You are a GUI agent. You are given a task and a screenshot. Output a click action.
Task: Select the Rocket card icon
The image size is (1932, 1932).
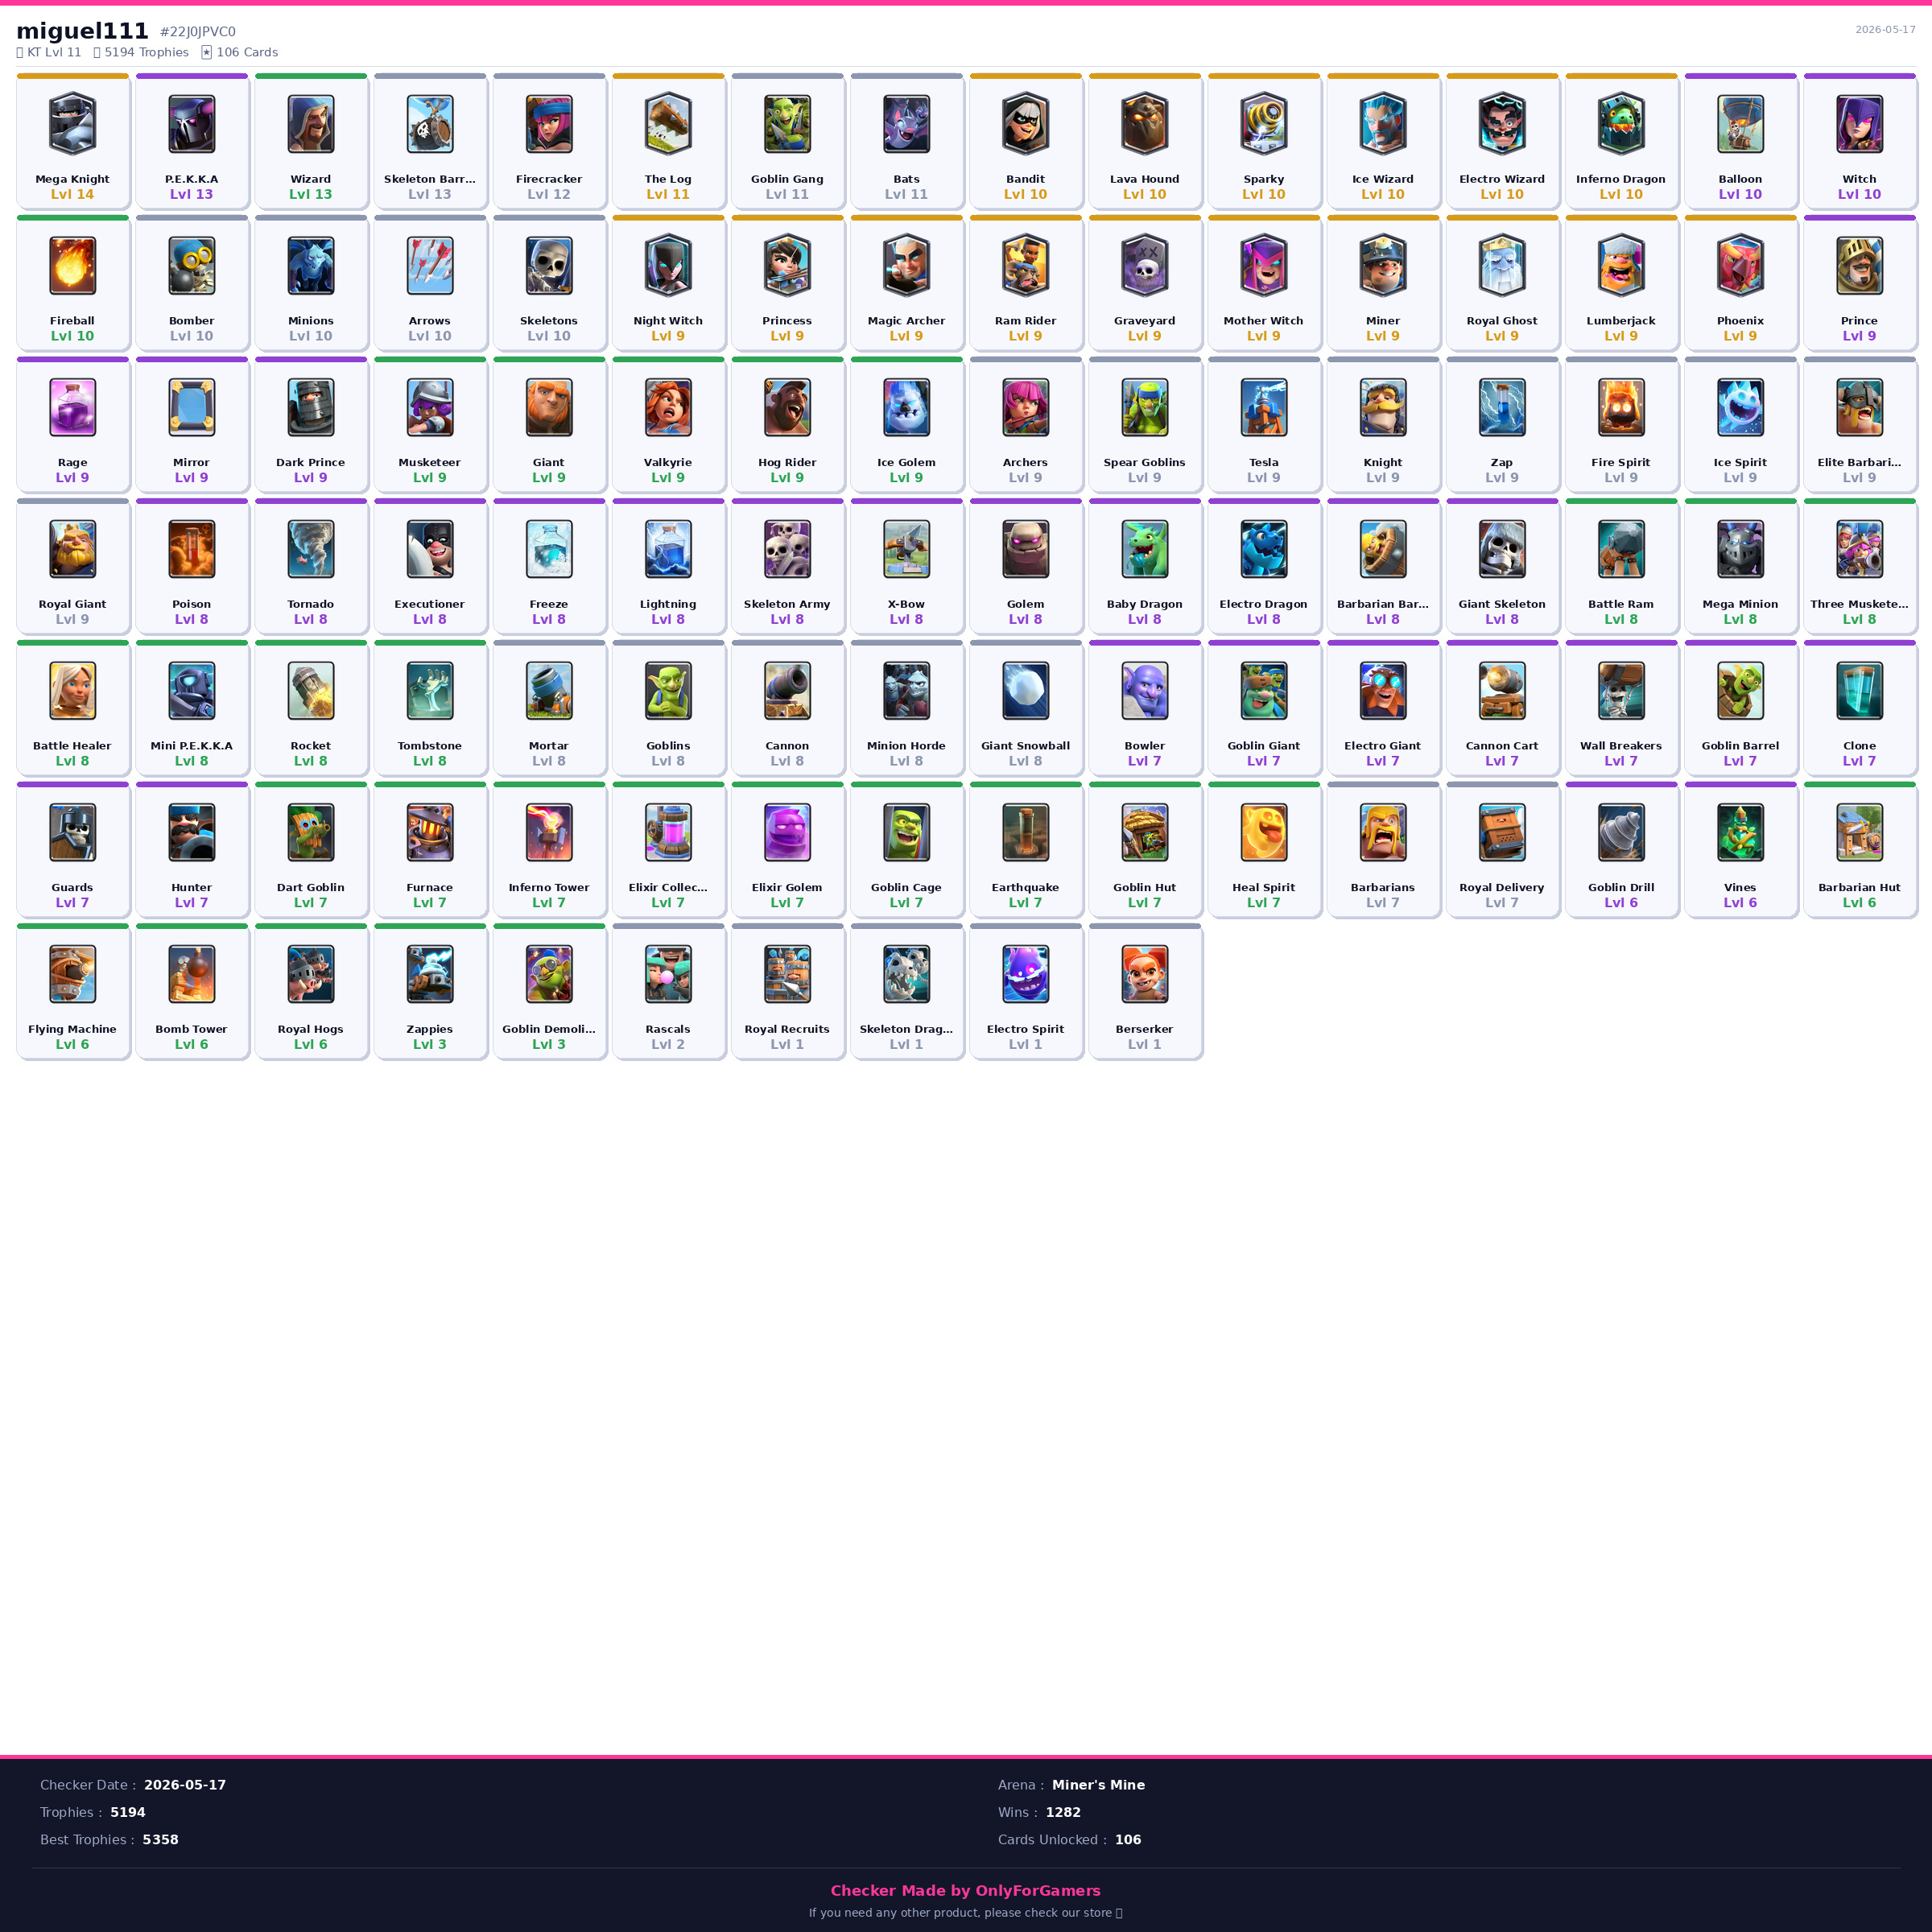point(311,691)
